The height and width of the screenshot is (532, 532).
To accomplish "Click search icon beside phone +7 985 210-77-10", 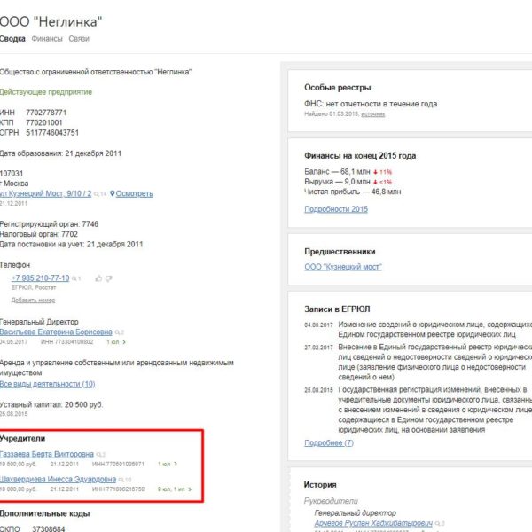I will click(x=74, y=278).
